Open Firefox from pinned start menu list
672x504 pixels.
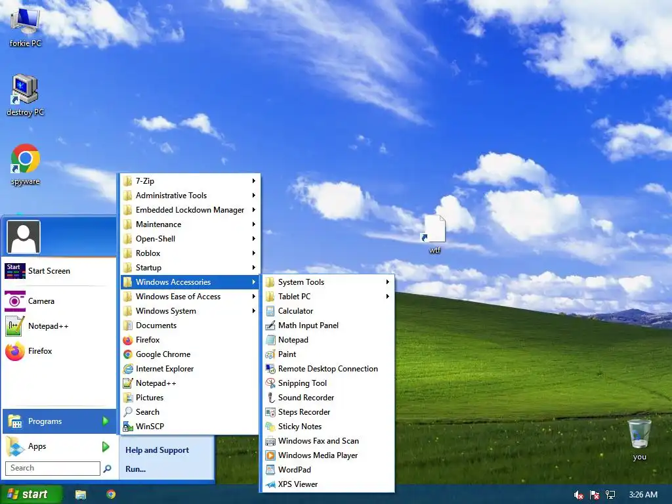[59, 351]
